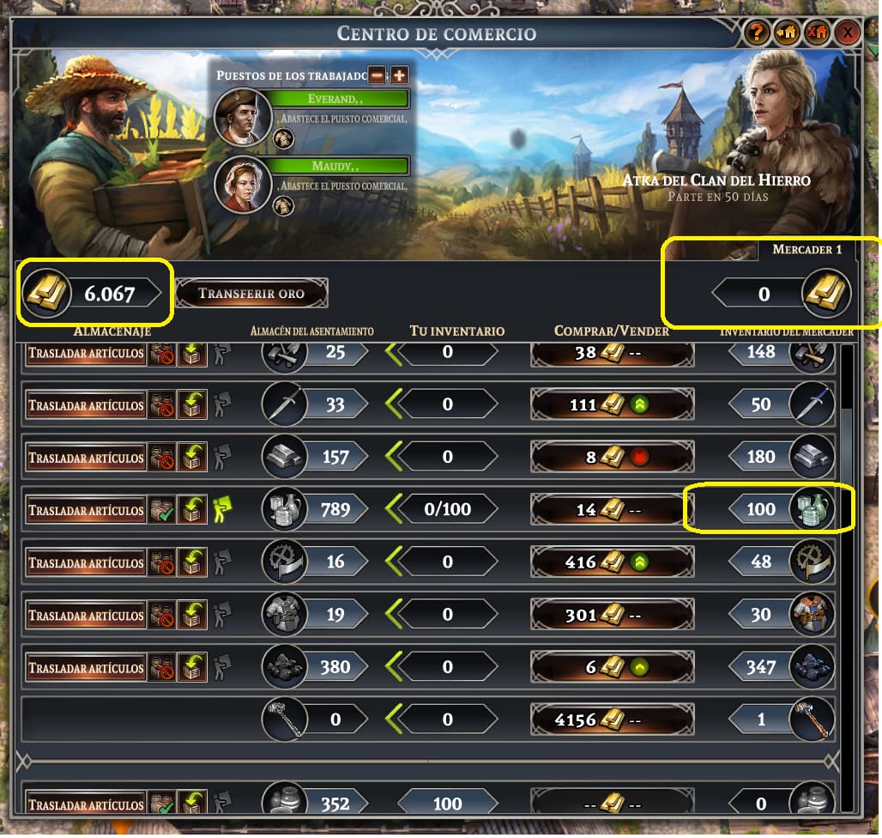Click the plus button in worker slots
Image resolution: width=882 pixels, height=838 pixels.
click(x=399, y=75)
